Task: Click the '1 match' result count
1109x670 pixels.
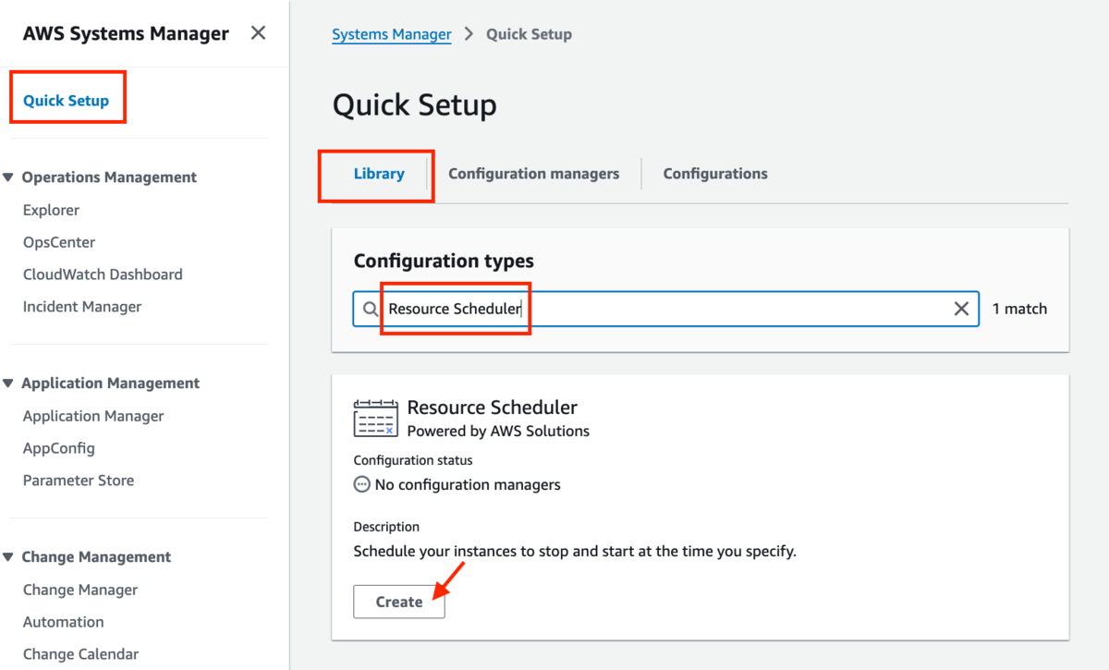Action: point(1020,309)
